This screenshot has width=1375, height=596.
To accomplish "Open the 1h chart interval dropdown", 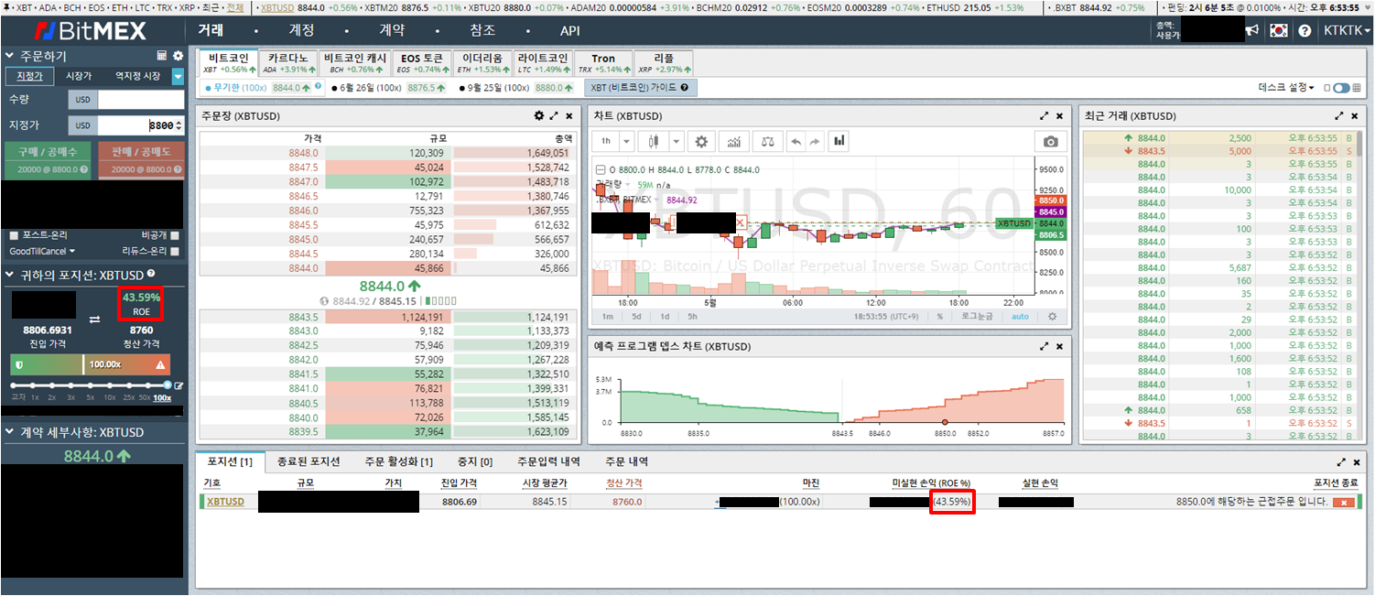I will tap(626, 142).
